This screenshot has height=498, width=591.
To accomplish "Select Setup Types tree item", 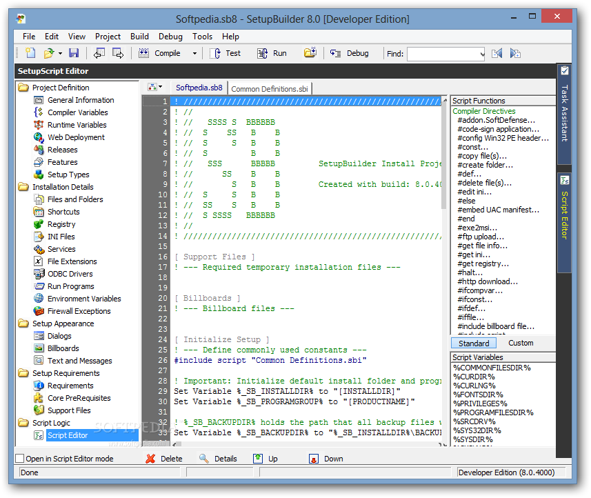I will pos(68,175).
